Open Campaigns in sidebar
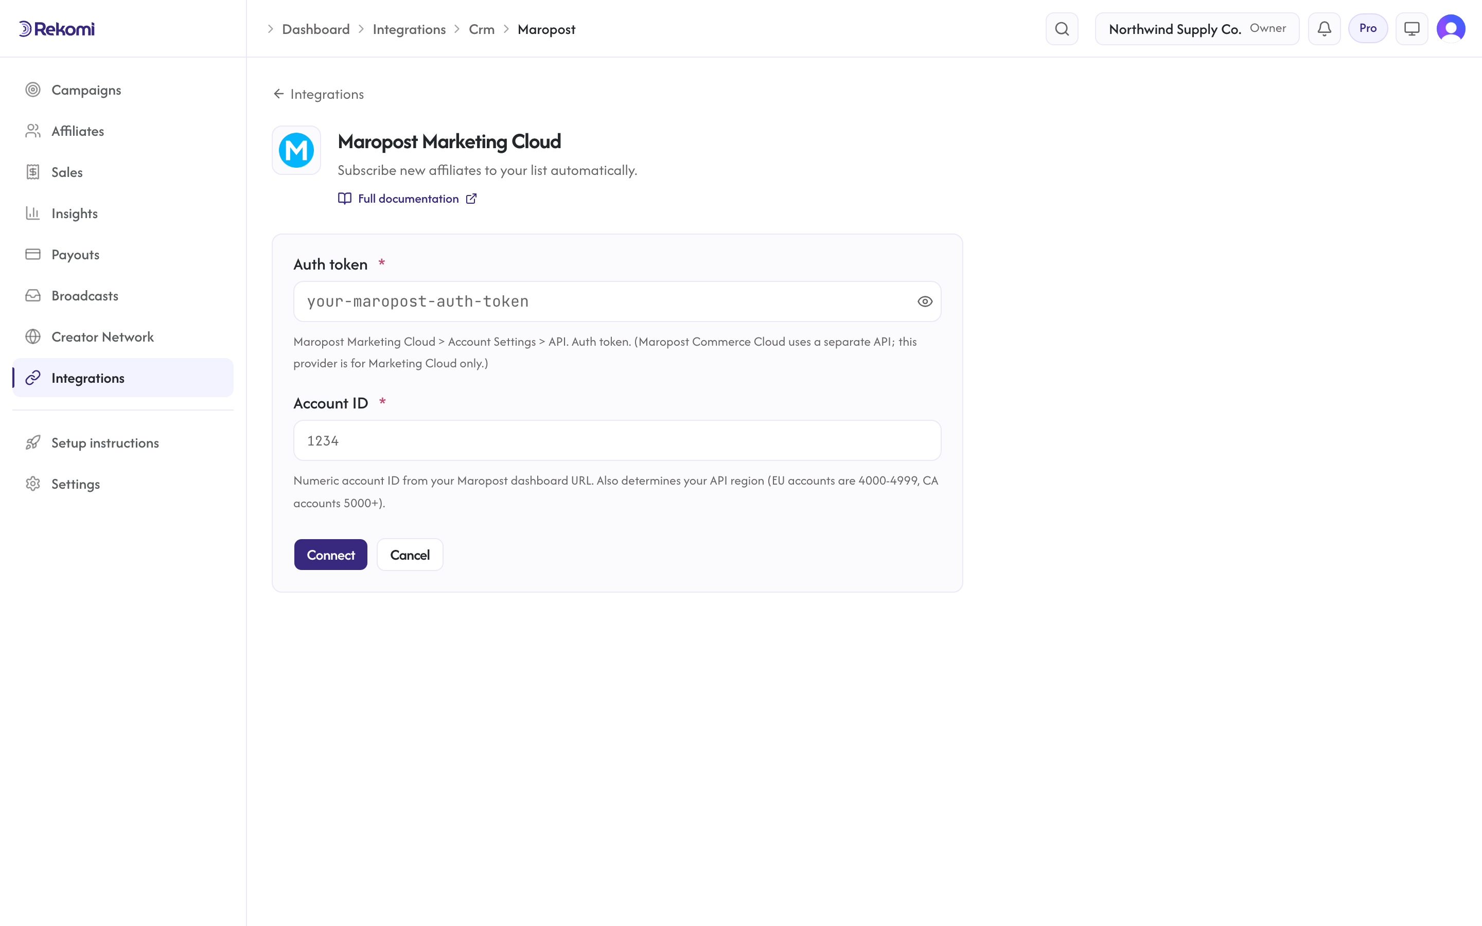This screenshot has height=926, width=1482. coord(122,90)
